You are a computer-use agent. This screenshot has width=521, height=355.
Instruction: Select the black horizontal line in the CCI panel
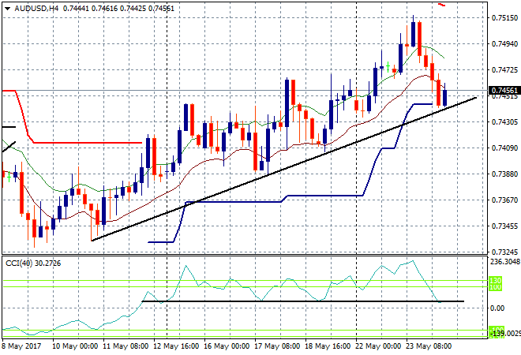click(302, 301)
